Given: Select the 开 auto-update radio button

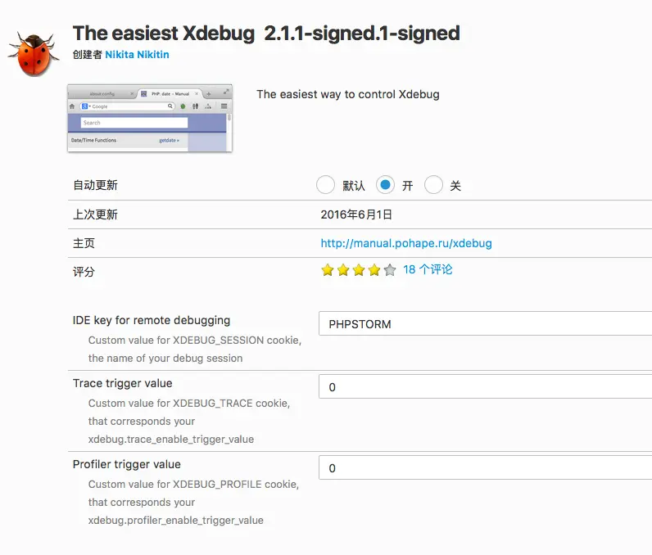Looking at the screenshot, I should [x=386, y=185].
